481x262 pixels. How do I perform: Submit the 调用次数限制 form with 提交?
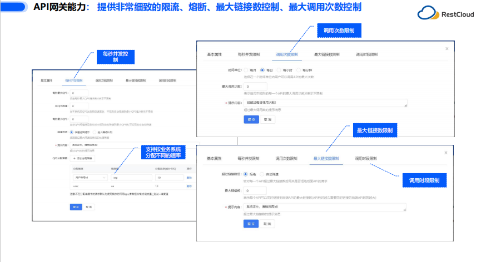point(249,119)
